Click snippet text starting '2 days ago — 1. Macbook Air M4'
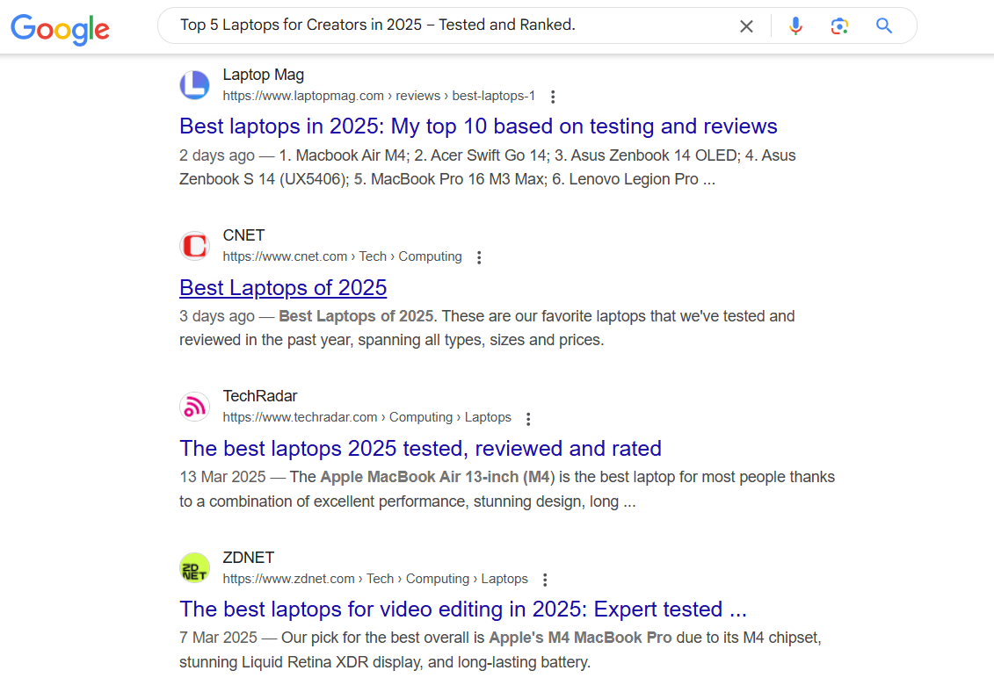This screenshot has height=678, width=994. [488, 167]
